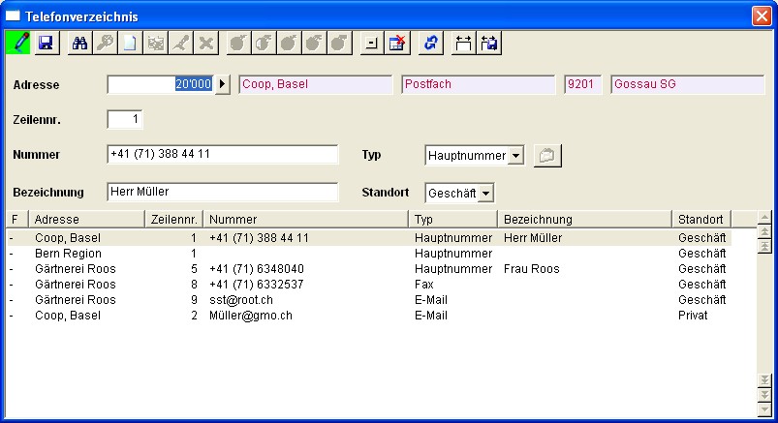Click the folder button beside Typ dropdown

coord(547,155)
